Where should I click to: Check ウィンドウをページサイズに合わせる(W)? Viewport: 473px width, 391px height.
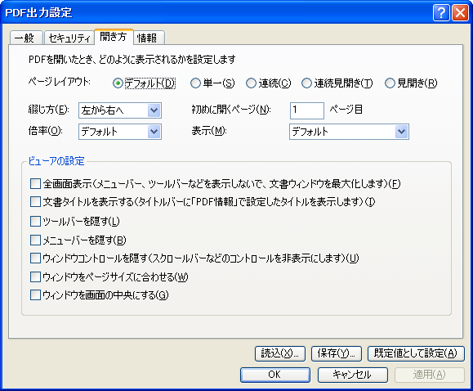pyautogui.click(x=35, y=276)
